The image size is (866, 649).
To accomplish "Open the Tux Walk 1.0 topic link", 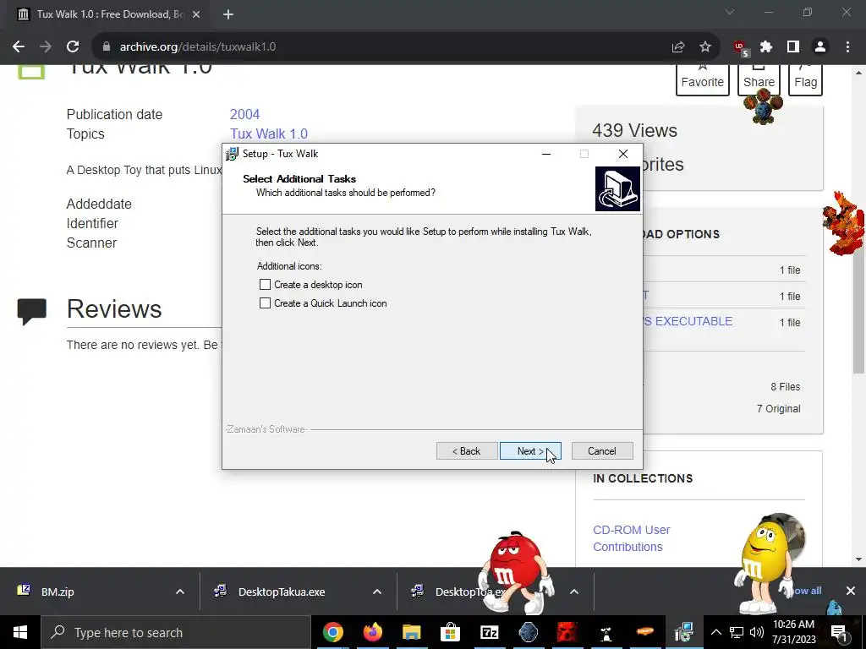I will 269,134.
